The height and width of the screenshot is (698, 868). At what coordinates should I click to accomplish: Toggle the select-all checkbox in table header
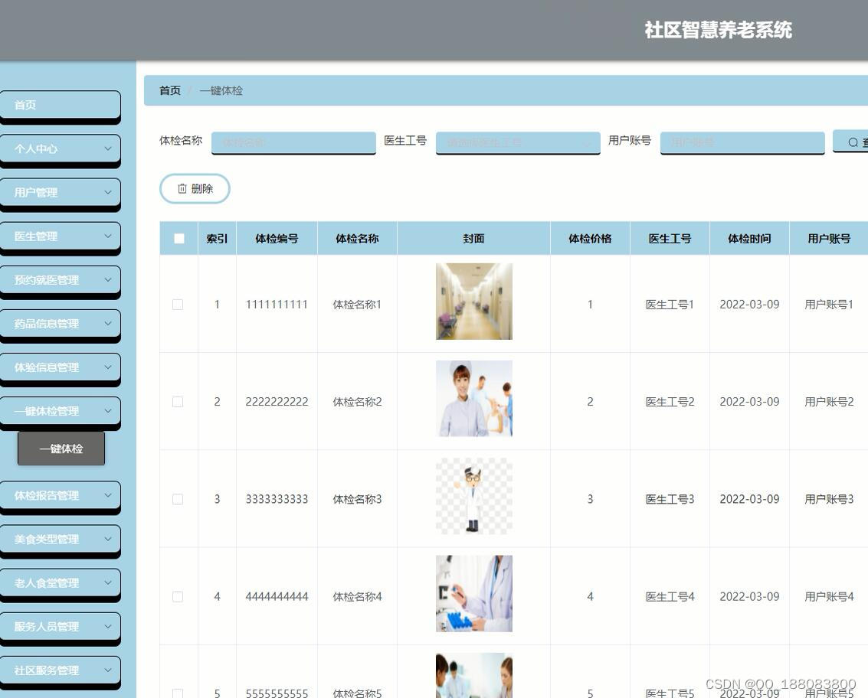tap(179, 238)
